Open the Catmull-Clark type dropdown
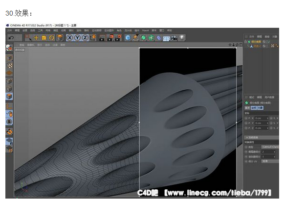Image resolution: width=284 pixels, height=201 pixels. (270, 147)
